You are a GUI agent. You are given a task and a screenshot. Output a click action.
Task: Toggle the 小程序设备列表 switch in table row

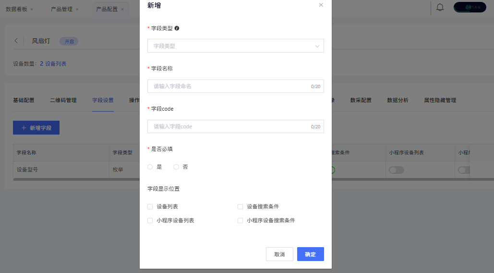(397, 170)
